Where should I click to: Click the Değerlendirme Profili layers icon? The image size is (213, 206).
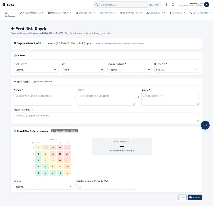point(15,44)
